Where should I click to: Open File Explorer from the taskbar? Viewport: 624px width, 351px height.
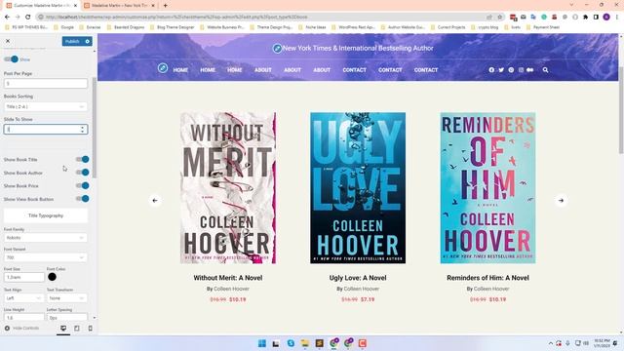tap(305, 343)
